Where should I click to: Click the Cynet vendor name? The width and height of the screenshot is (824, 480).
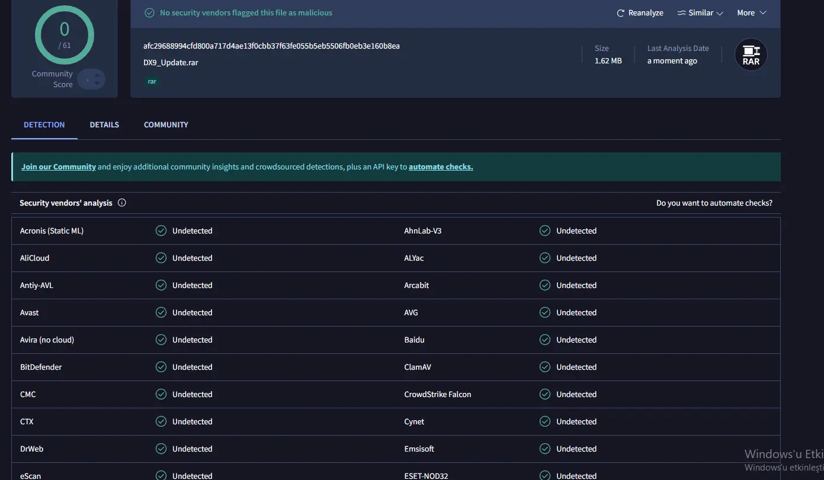[x=415, y=422]
